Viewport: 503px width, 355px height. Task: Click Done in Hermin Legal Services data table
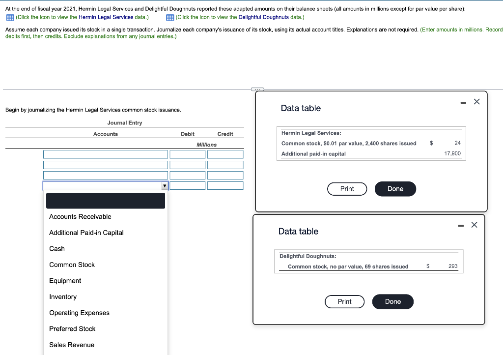[x=395, y=189]
